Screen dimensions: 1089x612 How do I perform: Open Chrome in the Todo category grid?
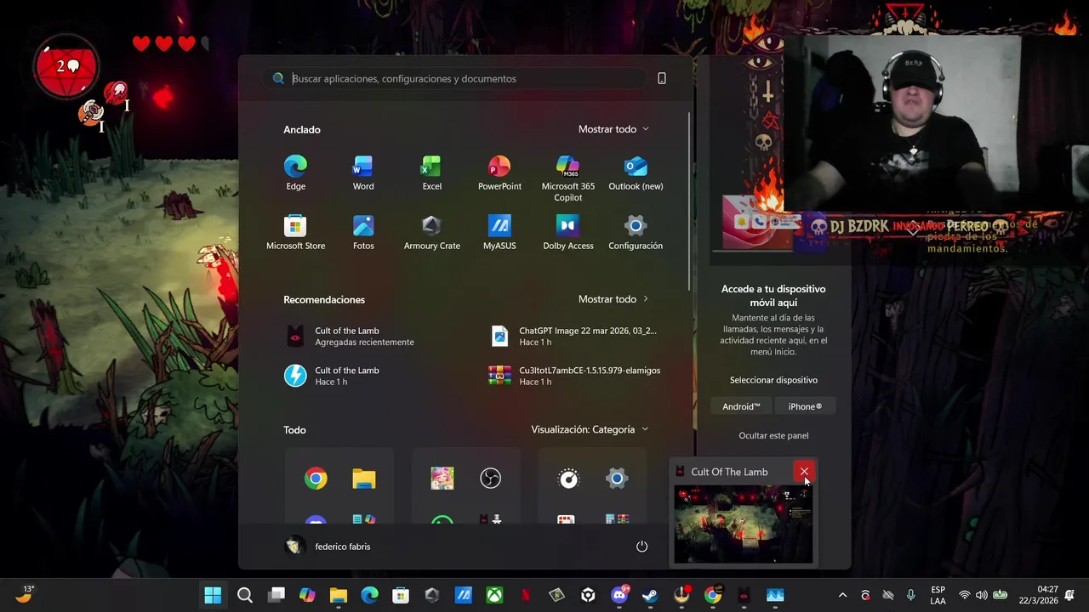click(x=316, y=479)
